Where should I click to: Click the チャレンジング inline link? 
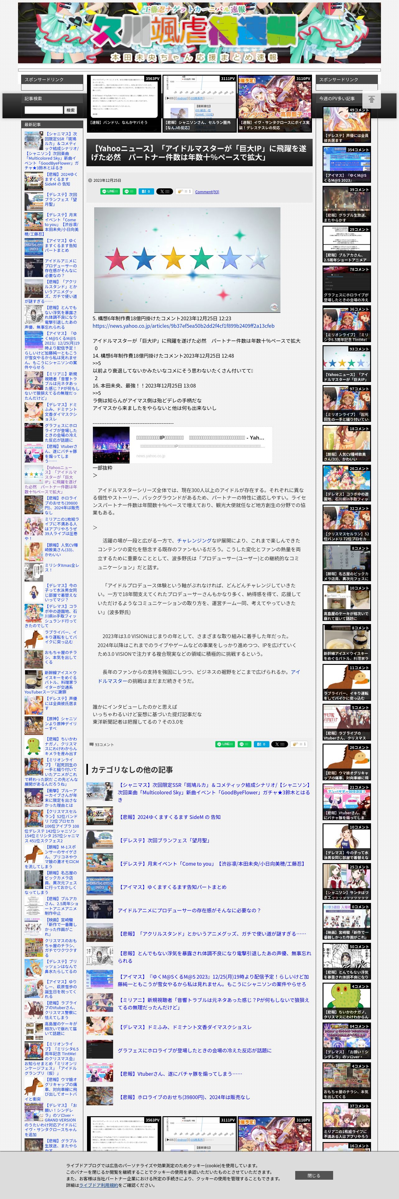194,540
